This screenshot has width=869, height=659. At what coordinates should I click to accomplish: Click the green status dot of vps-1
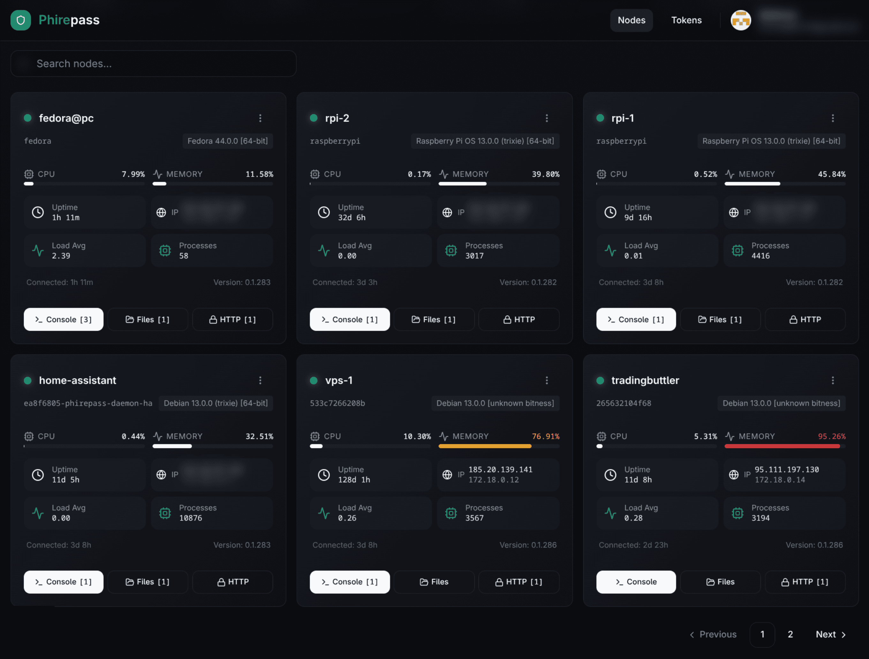[314, 380]
